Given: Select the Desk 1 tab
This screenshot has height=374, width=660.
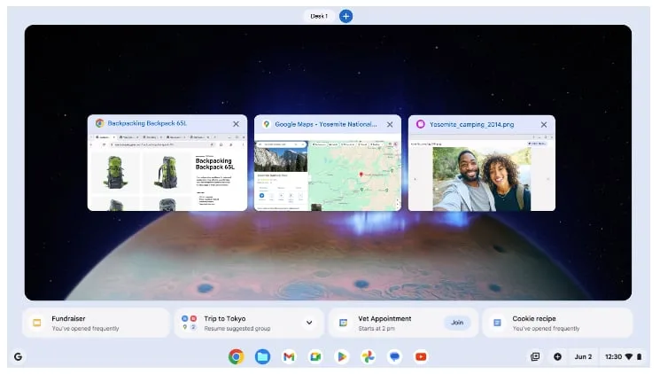Looking at the screenshot, I should coord(319,16).
